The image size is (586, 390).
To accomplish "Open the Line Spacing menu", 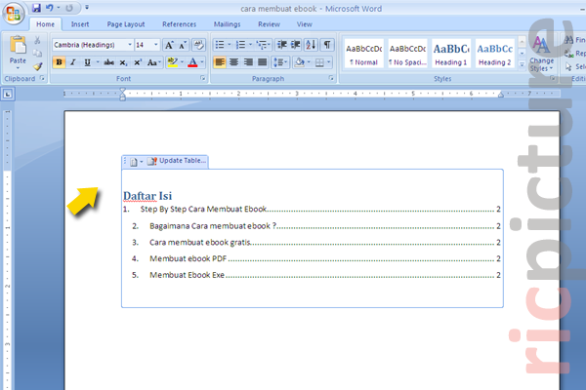I will 280,62.
